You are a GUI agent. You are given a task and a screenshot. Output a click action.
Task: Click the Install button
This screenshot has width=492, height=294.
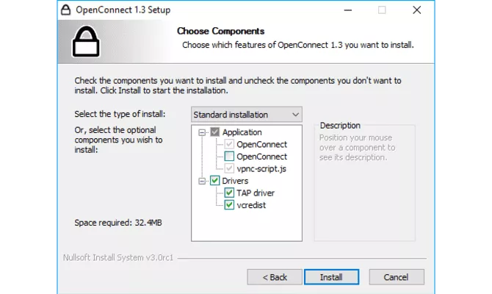tap(331, 277)
